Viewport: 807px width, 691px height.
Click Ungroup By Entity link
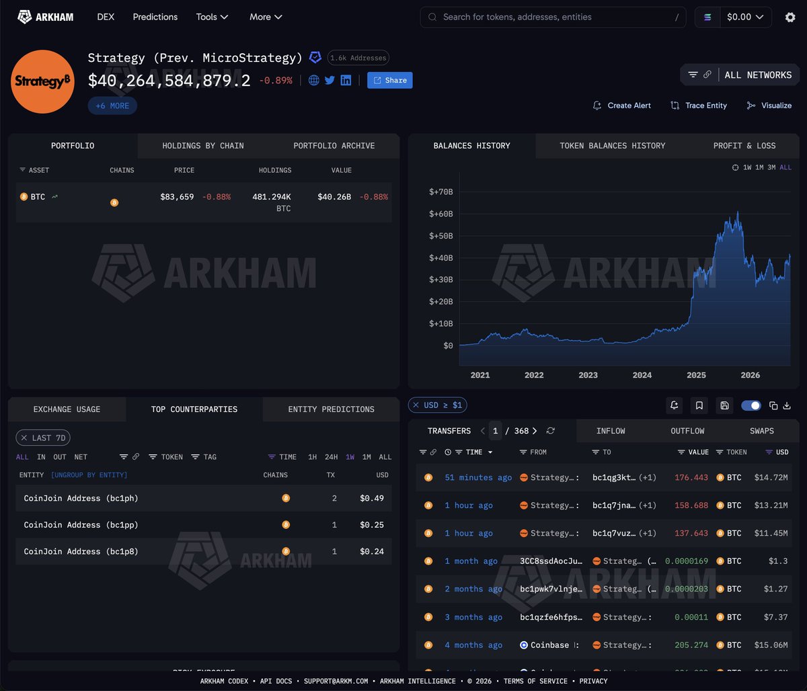pyautogui.click(x=89, y=475)
